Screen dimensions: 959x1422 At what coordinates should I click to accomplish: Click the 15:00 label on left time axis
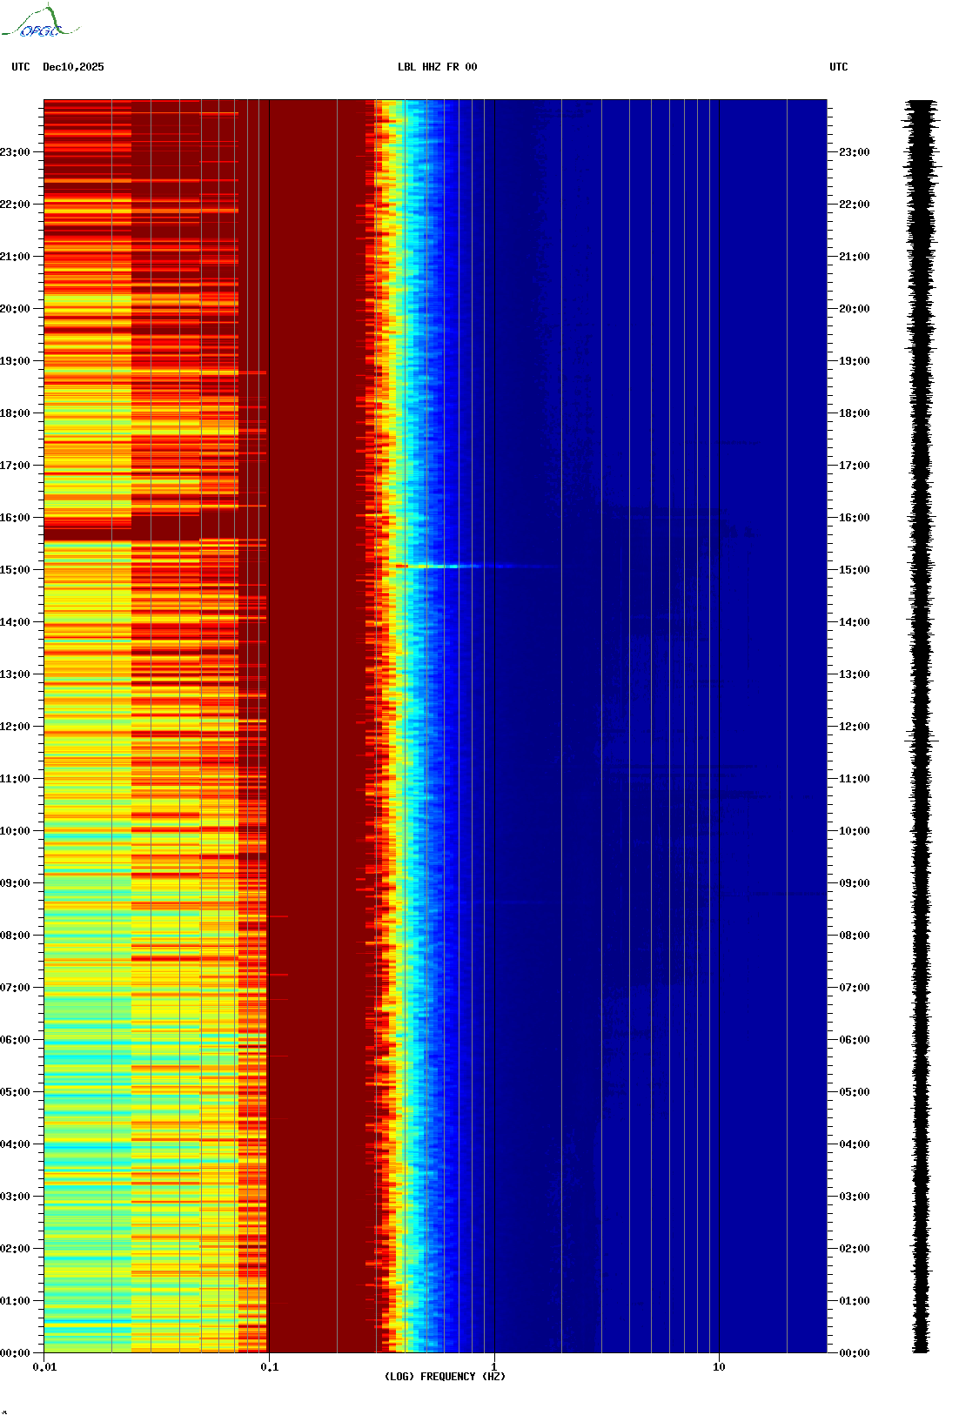[x=15, y=570]
